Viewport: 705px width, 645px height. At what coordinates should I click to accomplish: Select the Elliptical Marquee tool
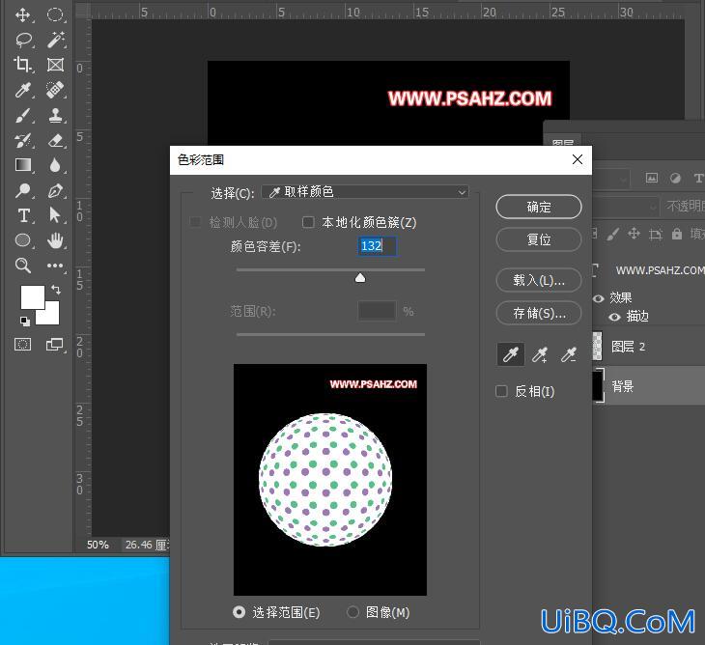(x=55, y=14)
